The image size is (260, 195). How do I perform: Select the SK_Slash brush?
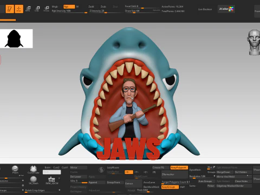pyautogui.click(x=34, y=180)
